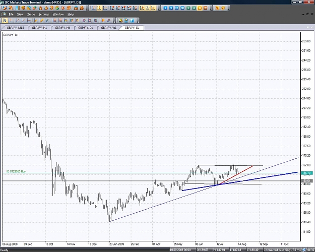Click the blue list-panel icon in the main toolbar
Screen dimensions: 315x252
click(18, 8)
